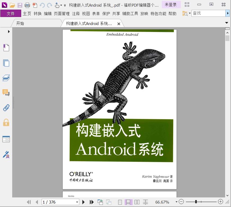Undo the last action
The width and height of the screenshot is (231, 207).
pyautogui.click(x=42, y=5)
